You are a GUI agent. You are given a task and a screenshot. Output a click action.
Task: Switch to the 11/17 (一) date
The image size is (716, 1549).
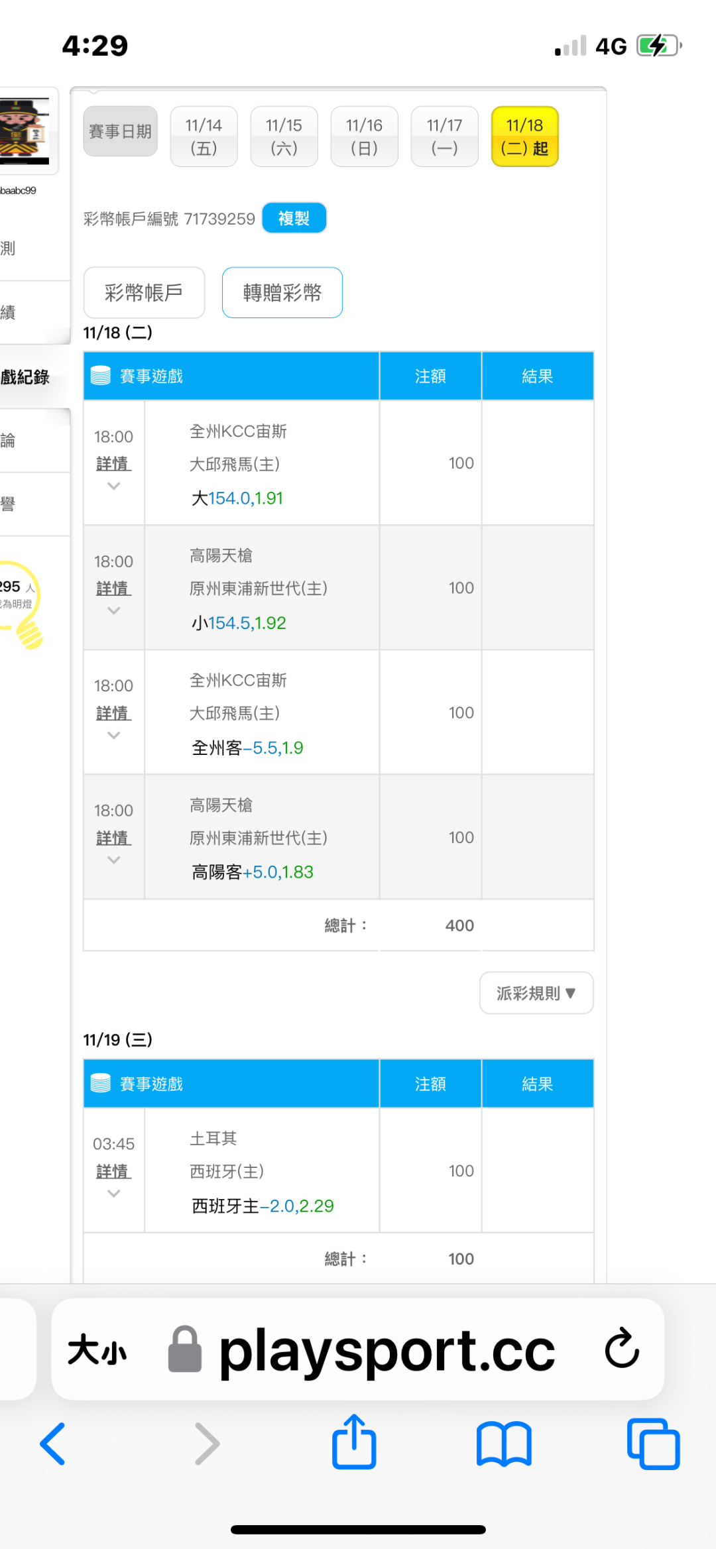(x=444, y=136)
